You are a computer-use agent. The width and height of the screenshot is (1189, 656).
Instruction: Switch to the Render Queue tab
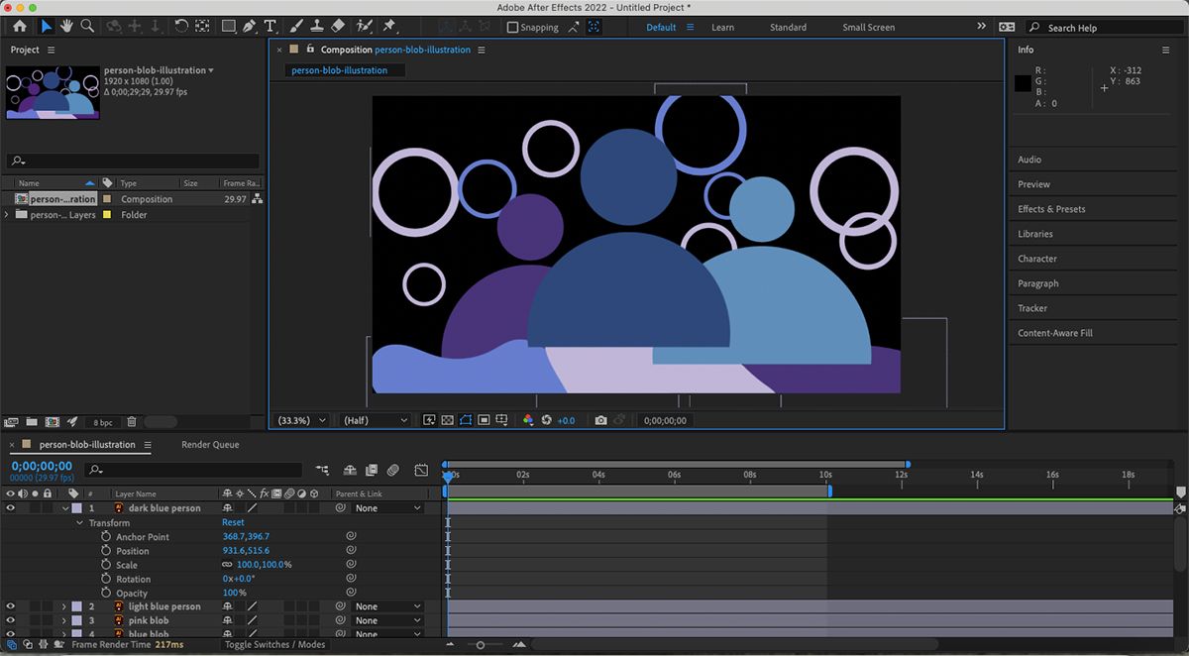click(209, 444)
